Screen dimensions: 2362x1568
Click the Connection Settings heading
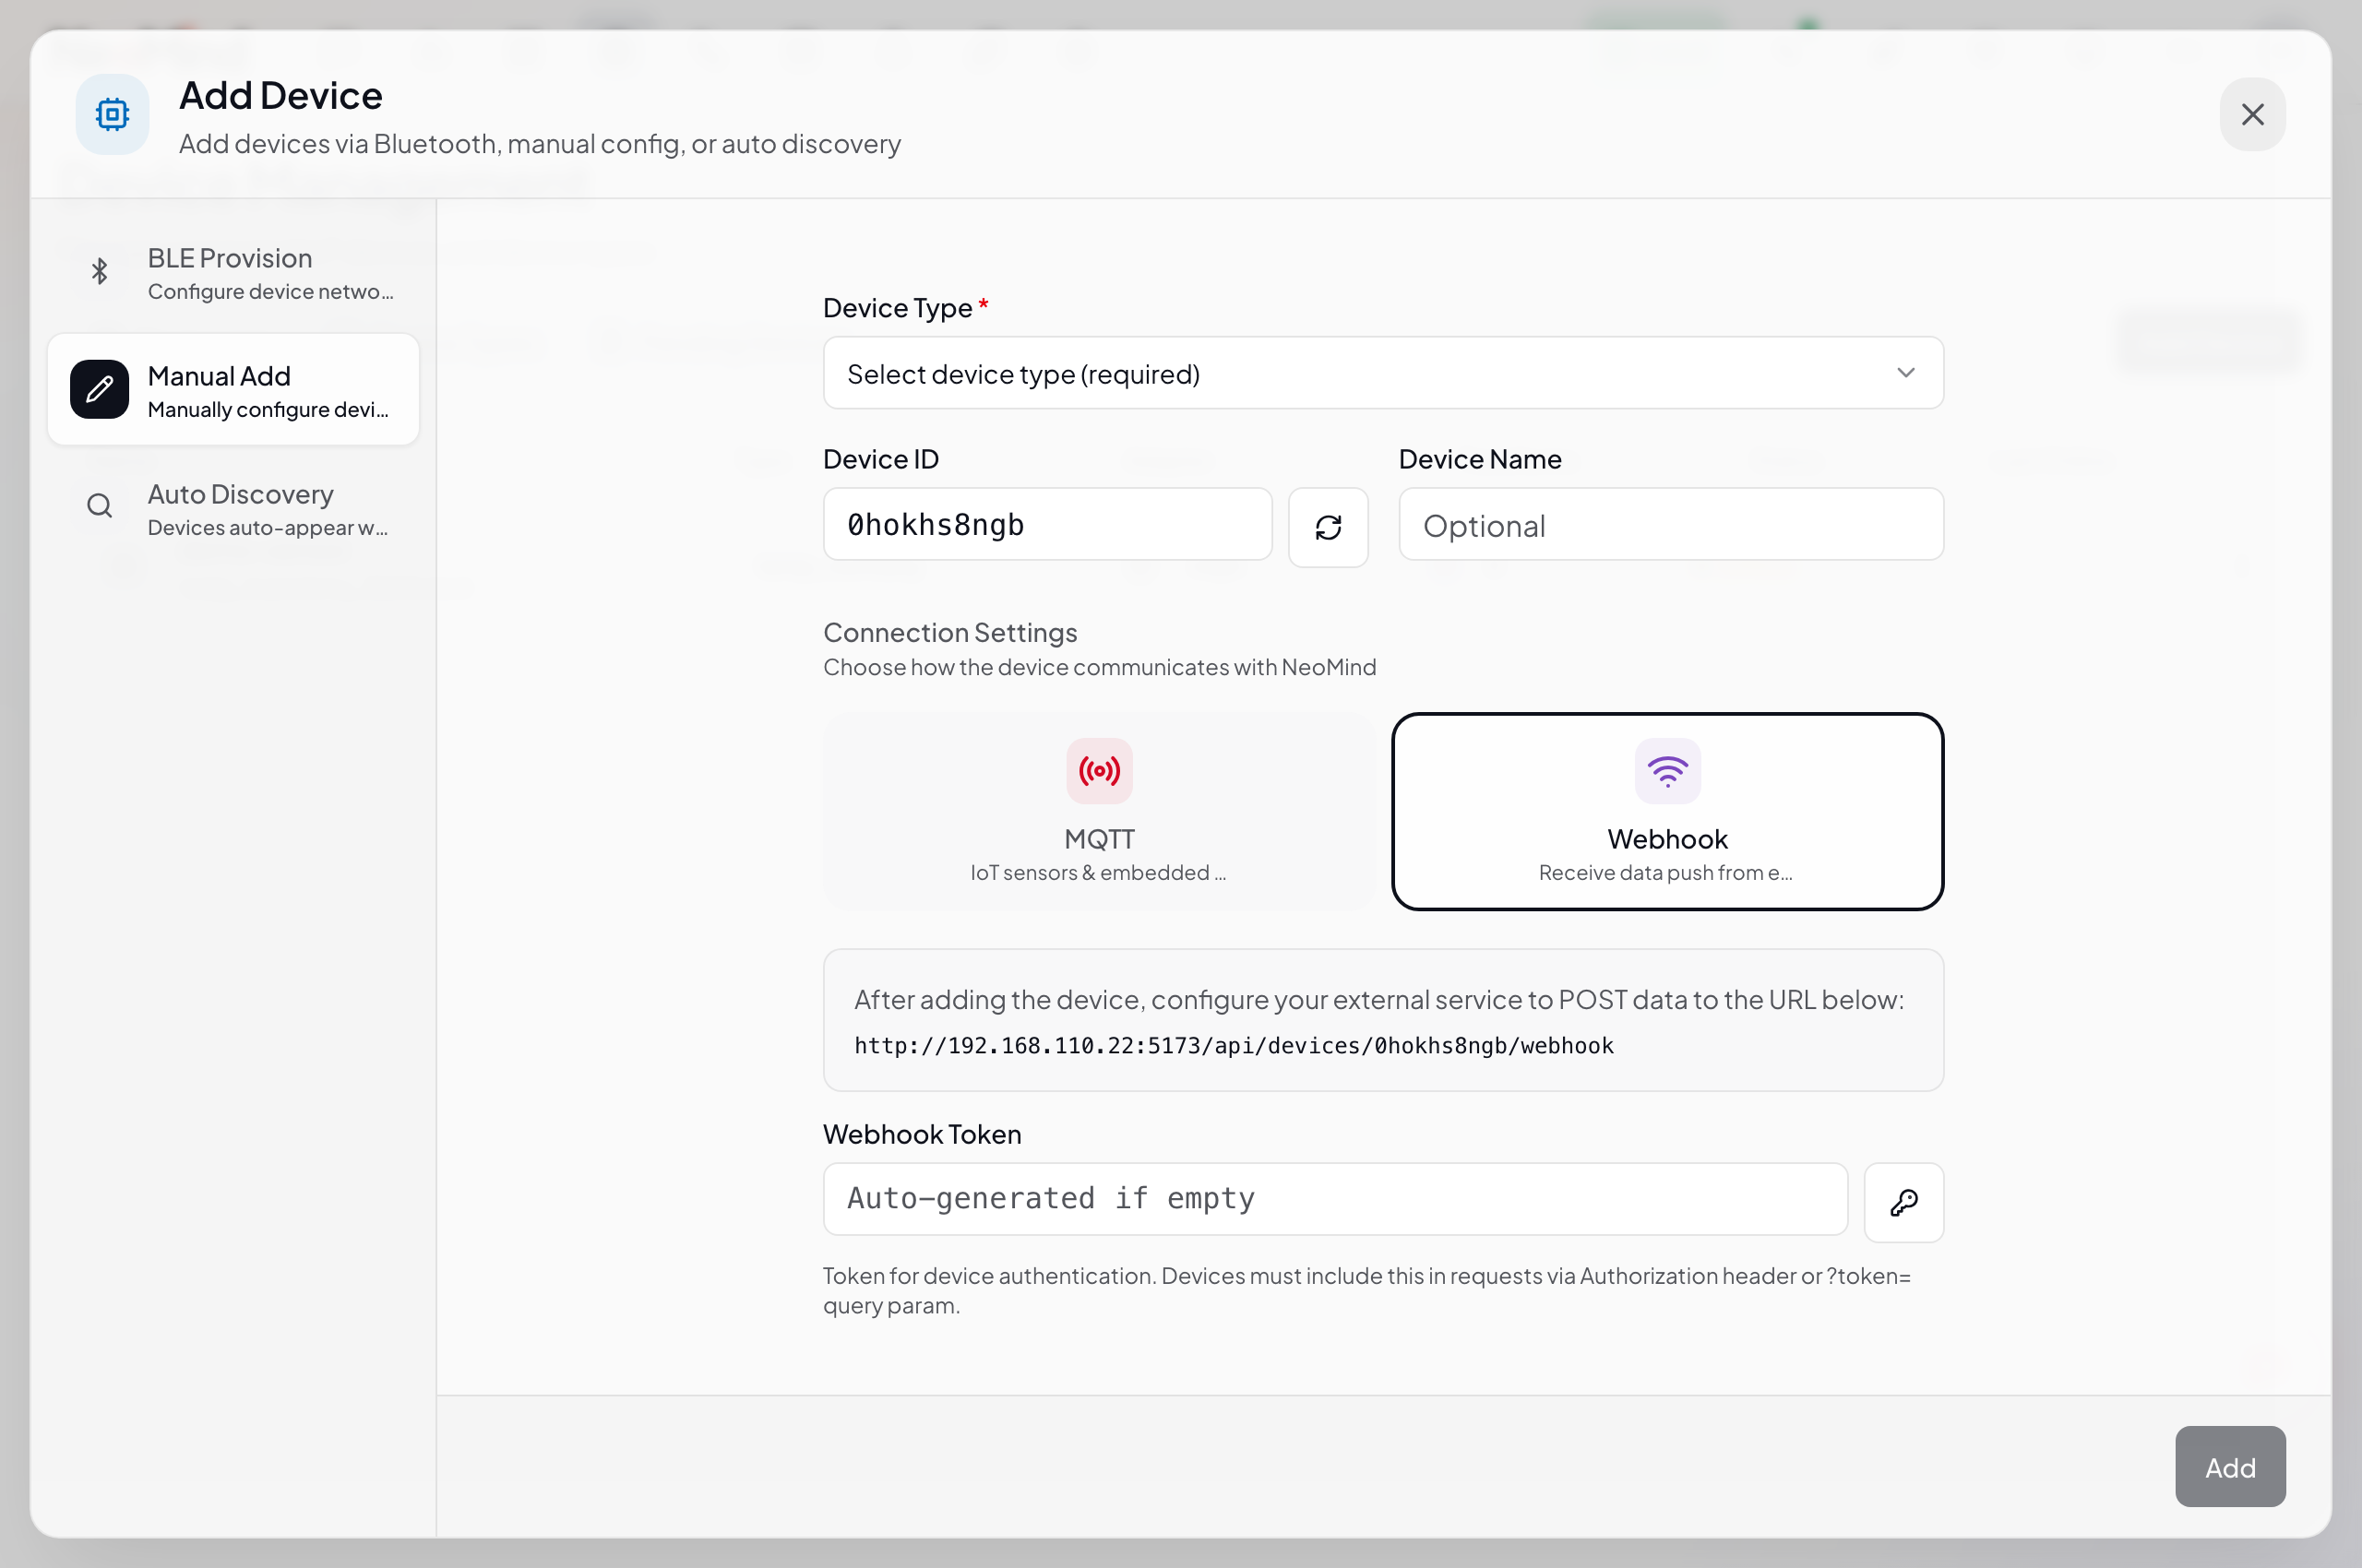point(949,633)
